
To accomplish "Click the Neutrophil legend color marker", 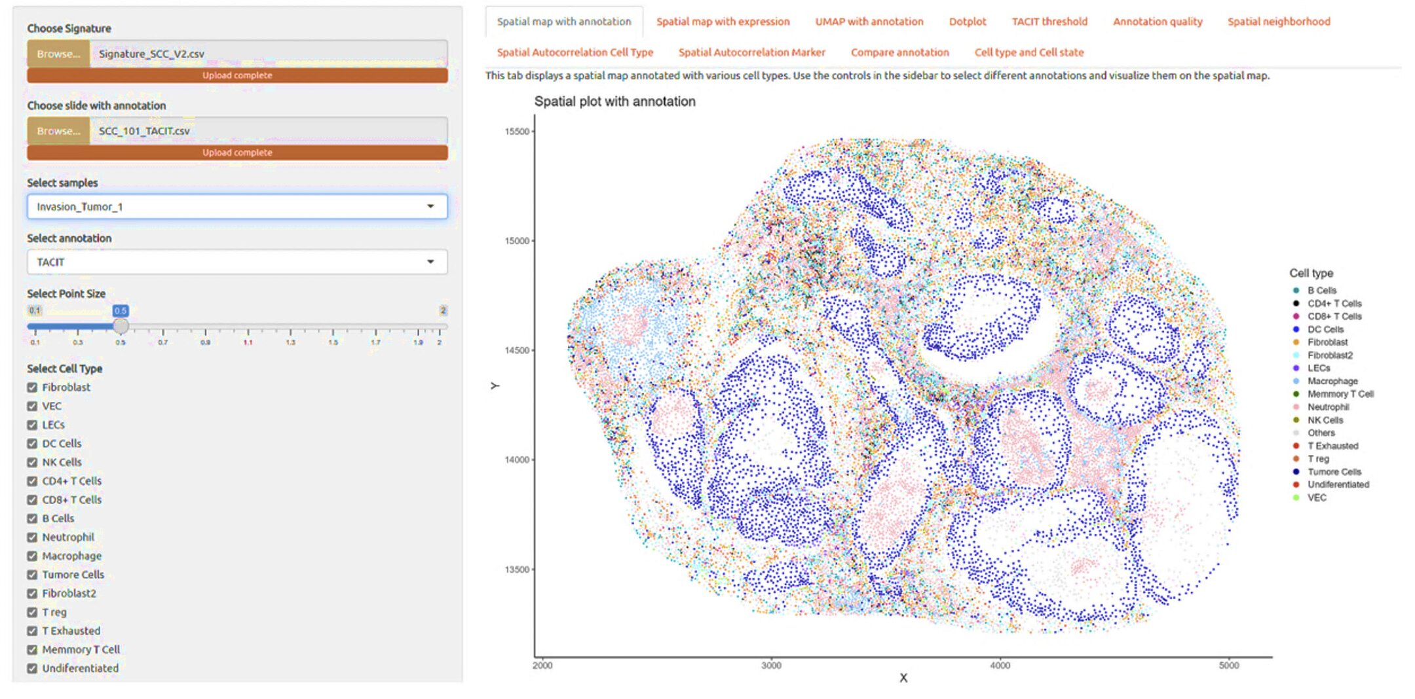I will (x=1296, y=406).
